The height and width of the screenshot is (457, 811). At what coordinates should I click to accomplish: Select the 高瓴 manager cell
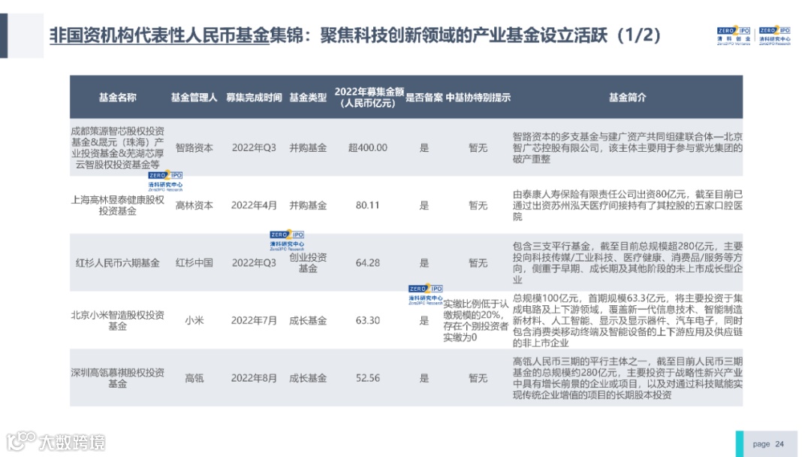point(194,378)
